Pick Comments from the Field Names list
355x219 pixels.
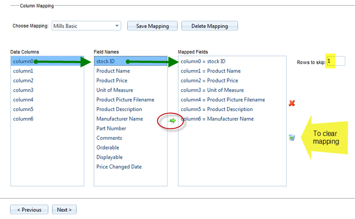(x=109, y=138)
